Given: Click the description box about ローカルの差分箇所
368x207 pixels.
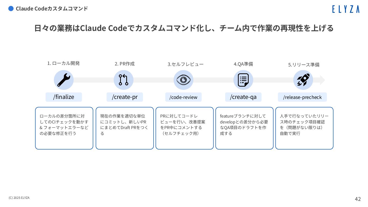Looking at the screenshot, I should (64, 128).
